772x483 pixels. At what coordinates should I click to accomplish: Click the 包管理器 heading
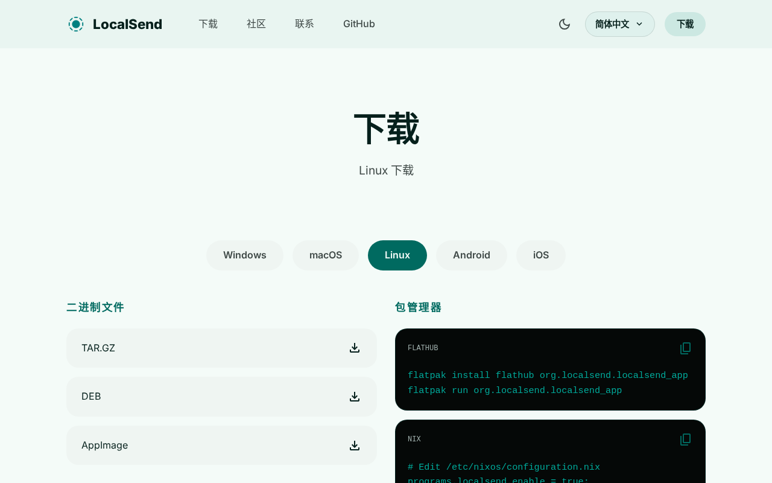pos(419,307)
